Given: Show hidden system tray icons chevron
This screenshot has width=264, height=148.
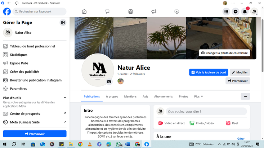Looking at the screenshot, I should [x=219, y=144].
